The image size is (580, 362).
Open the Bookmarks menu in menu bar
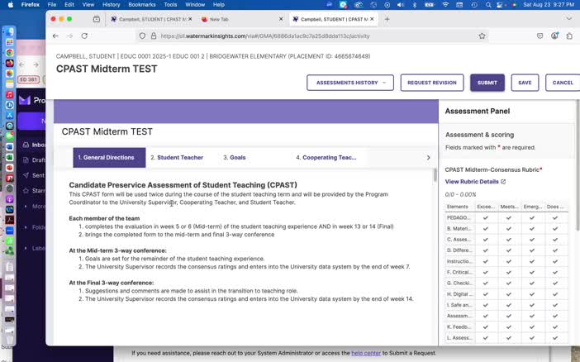141,5
